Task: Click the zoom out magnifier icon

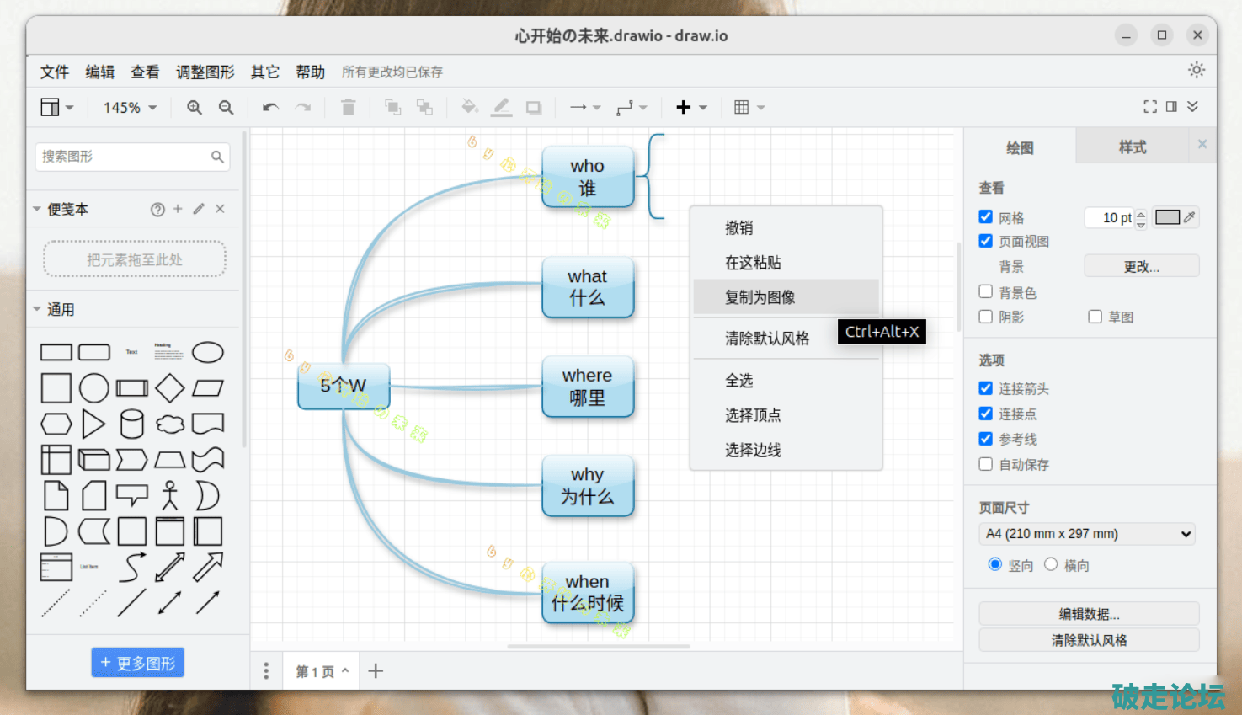Action: [x=226, y=108]
